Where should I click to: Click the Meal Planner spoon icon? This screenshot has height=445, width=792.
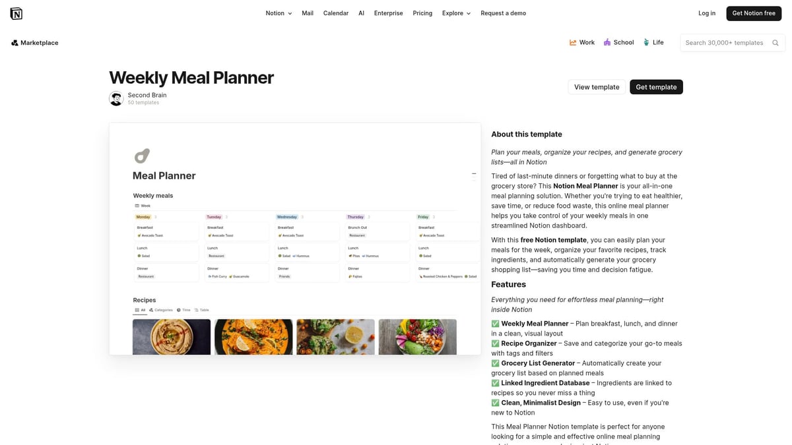[142, 156]
